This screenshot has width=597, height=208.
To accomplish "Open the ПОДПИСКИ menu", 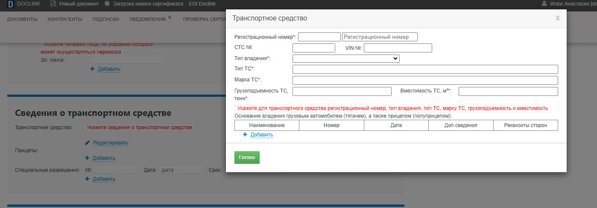I will coord(105,19).
